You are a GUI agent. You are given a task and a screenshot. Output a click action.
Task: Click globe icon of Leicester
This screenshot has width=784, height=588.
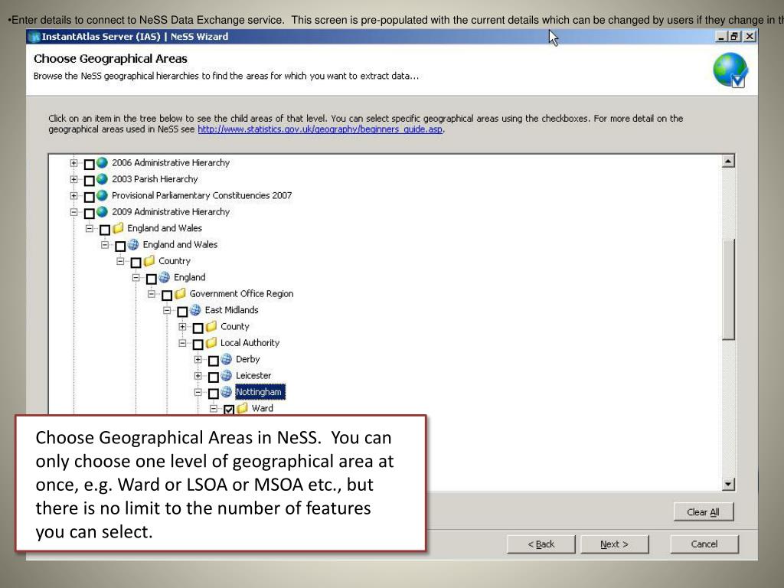point(227,375)
